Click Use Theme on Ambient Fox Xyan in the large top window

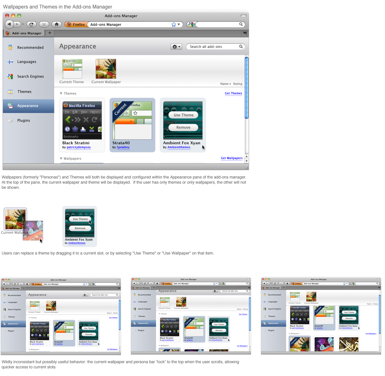[x=183, y=115]
